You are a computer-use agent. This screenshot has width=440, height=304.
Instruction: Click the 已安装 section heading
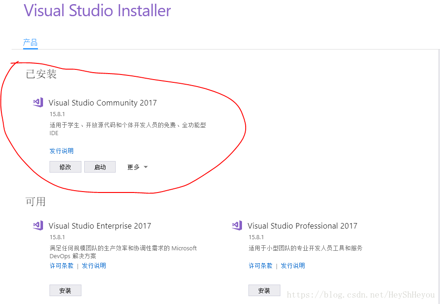click(41, 74)
